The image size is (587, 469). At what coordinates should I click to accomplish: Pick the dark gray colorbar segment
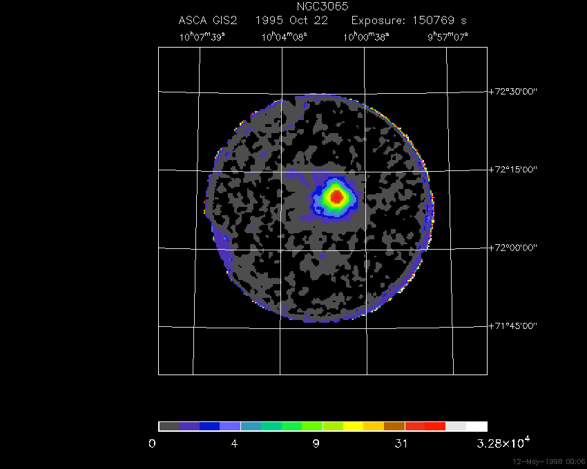click(169, 426)
